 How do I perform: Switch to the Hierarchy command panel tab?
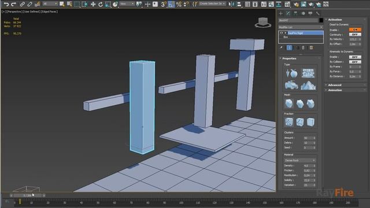point(295,13)
